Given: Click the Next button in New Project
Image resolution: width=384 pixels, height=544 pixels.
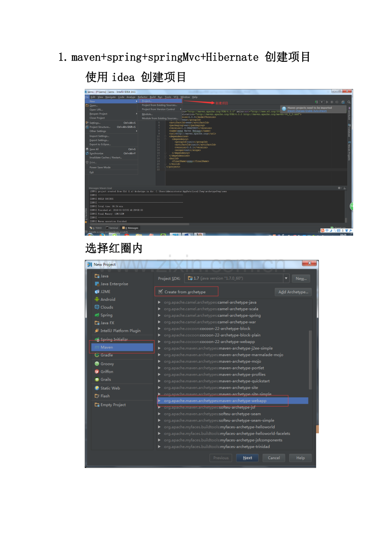Looking at the screenshot, I should 248,458.
